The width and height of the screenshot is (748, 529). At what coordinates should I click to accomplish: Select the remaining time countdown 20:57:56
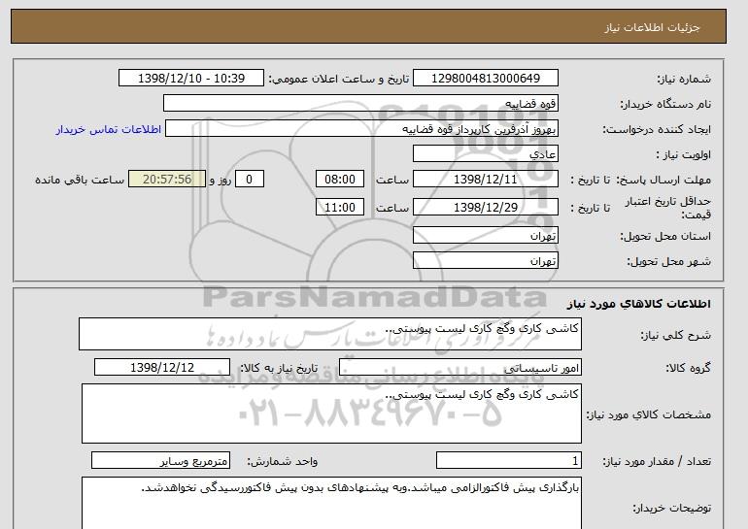tap(167, 180)
